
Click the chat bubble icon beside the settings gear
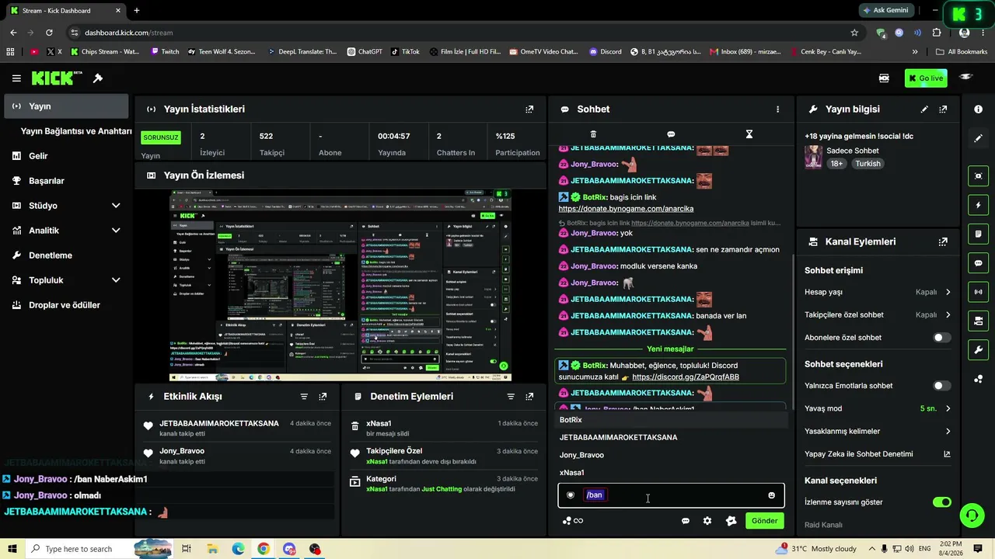(686, 521)
